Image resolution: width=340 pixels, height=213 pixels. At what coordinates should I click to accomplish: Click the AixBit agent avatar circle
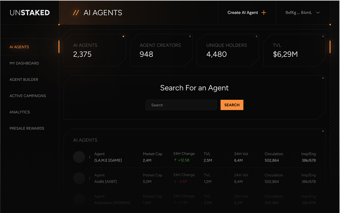pyautogui.click(x=79, y=178)
